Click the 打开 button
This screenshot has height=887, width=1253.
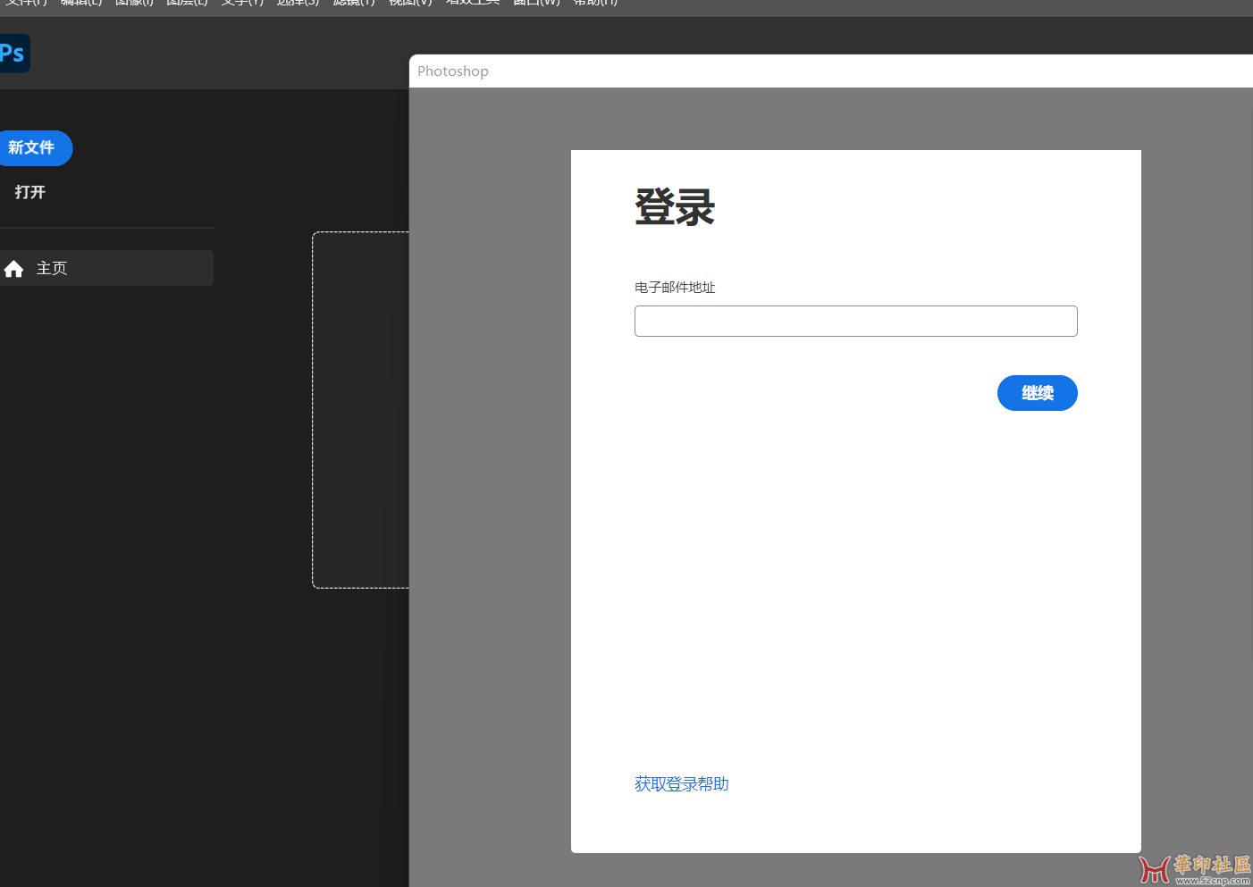click(x=29, y=192)
